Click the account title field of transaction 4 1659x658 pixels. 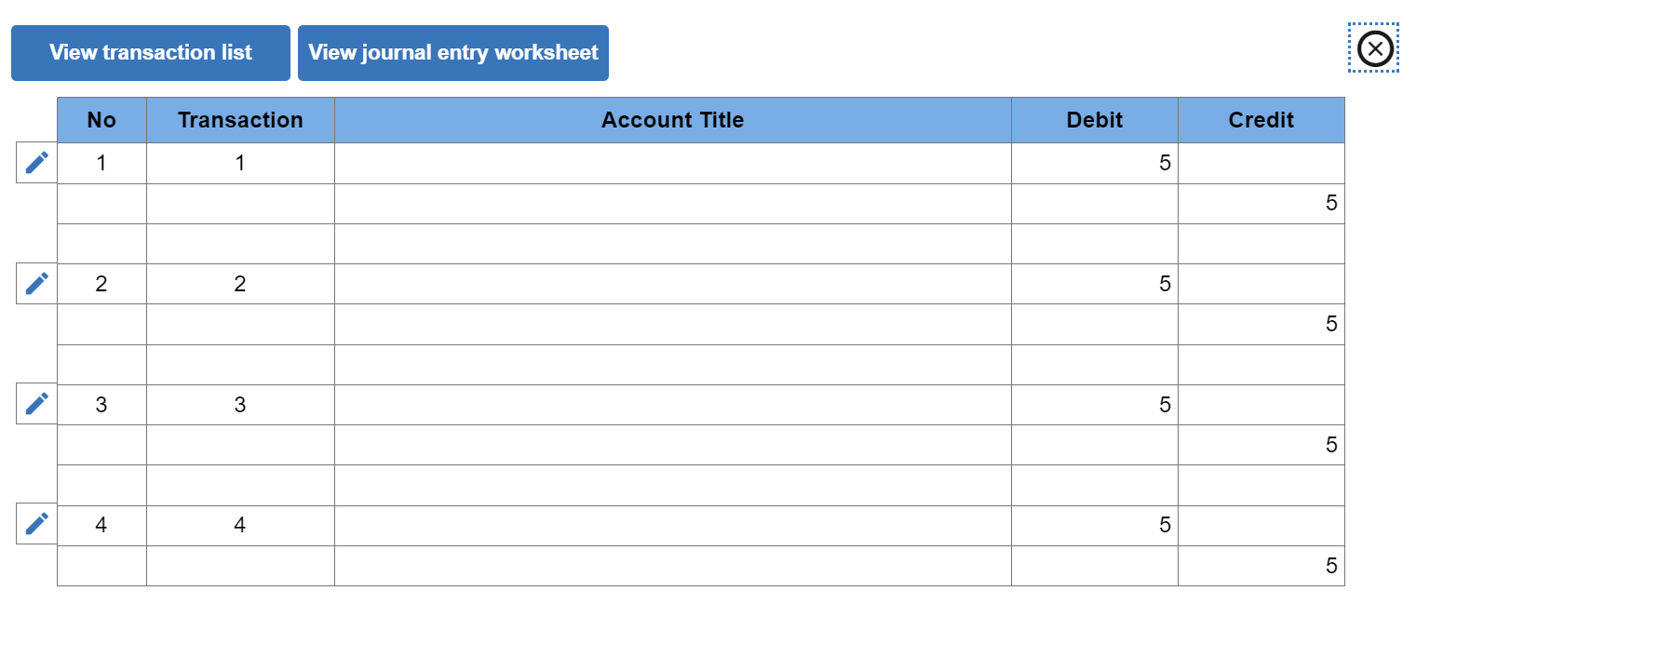click(672, 523)
